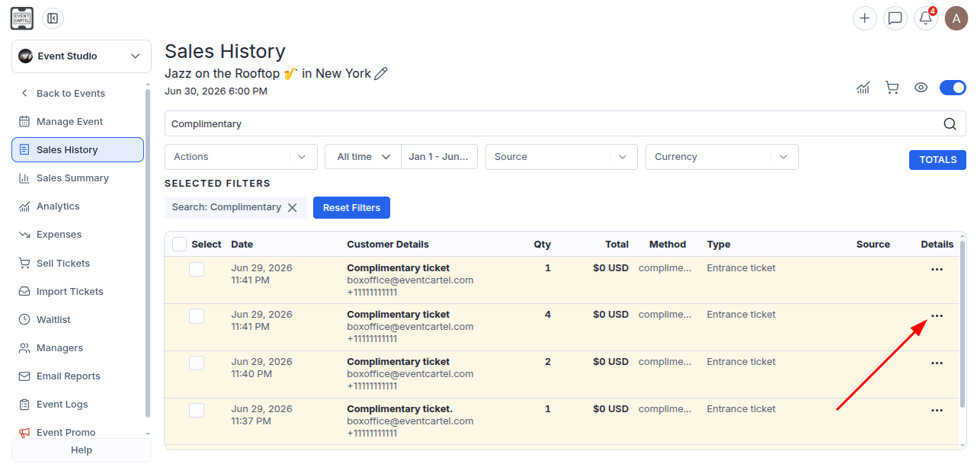Click into the Complimentary search field
This screenshot has width=977, height=464.
point(553,123)
